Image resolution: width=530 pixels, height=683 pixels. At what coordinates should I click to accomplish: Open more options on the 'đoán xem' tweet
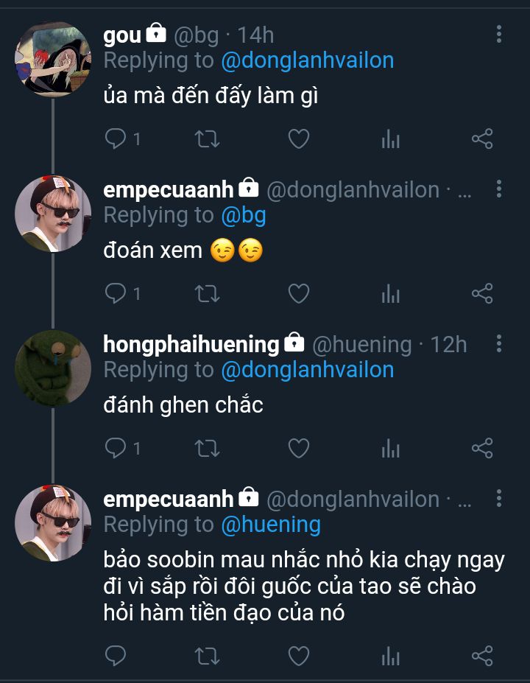click(x=499, y=189)
